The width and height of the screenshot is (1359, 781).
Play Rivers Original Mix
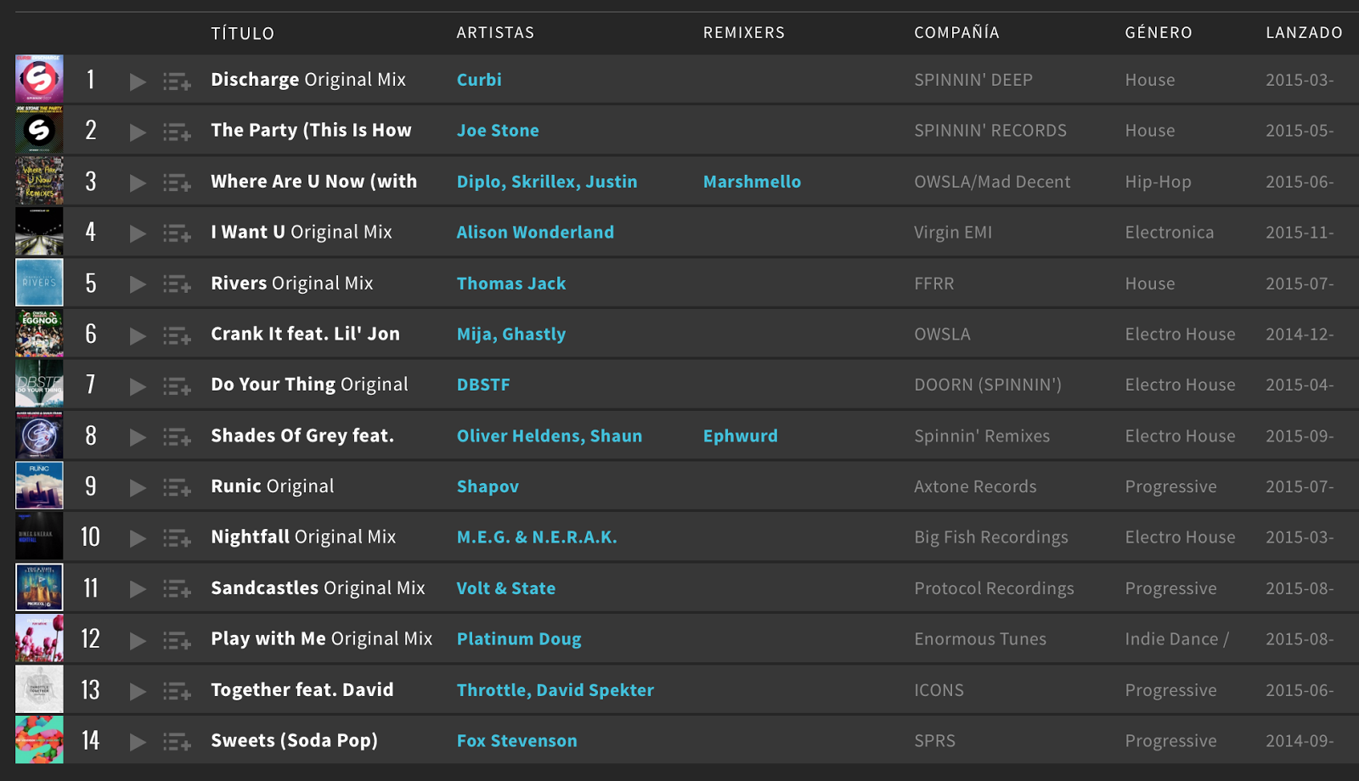136,283
